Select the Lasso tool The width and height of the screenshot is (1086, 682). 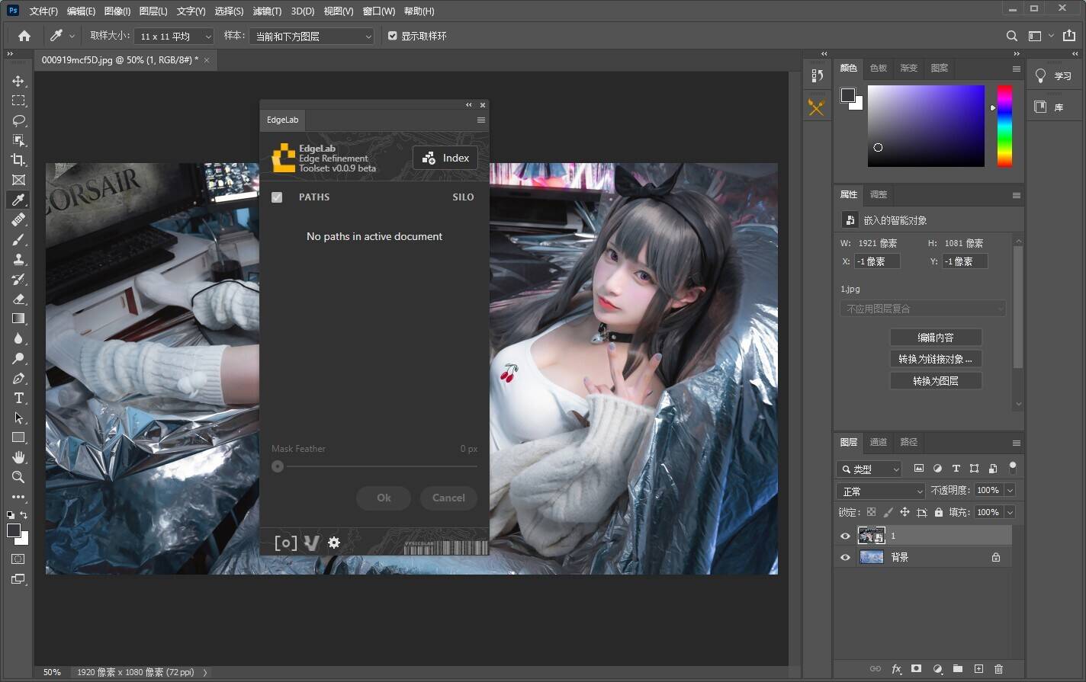20,120
